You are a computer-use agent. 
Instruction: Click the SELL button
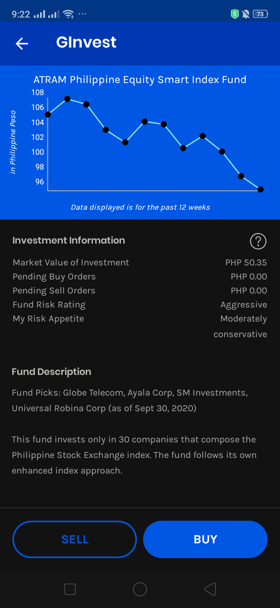click(x=75, y=539)
